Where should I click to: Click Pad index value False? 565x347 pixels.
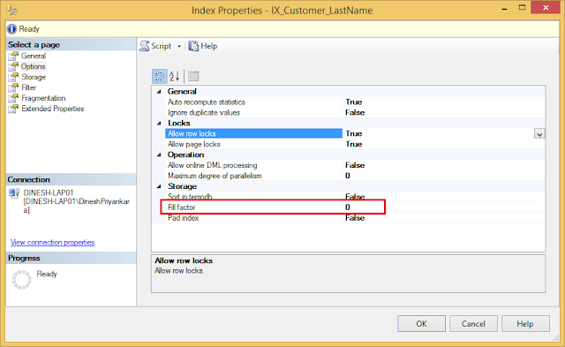click(355, 218)
